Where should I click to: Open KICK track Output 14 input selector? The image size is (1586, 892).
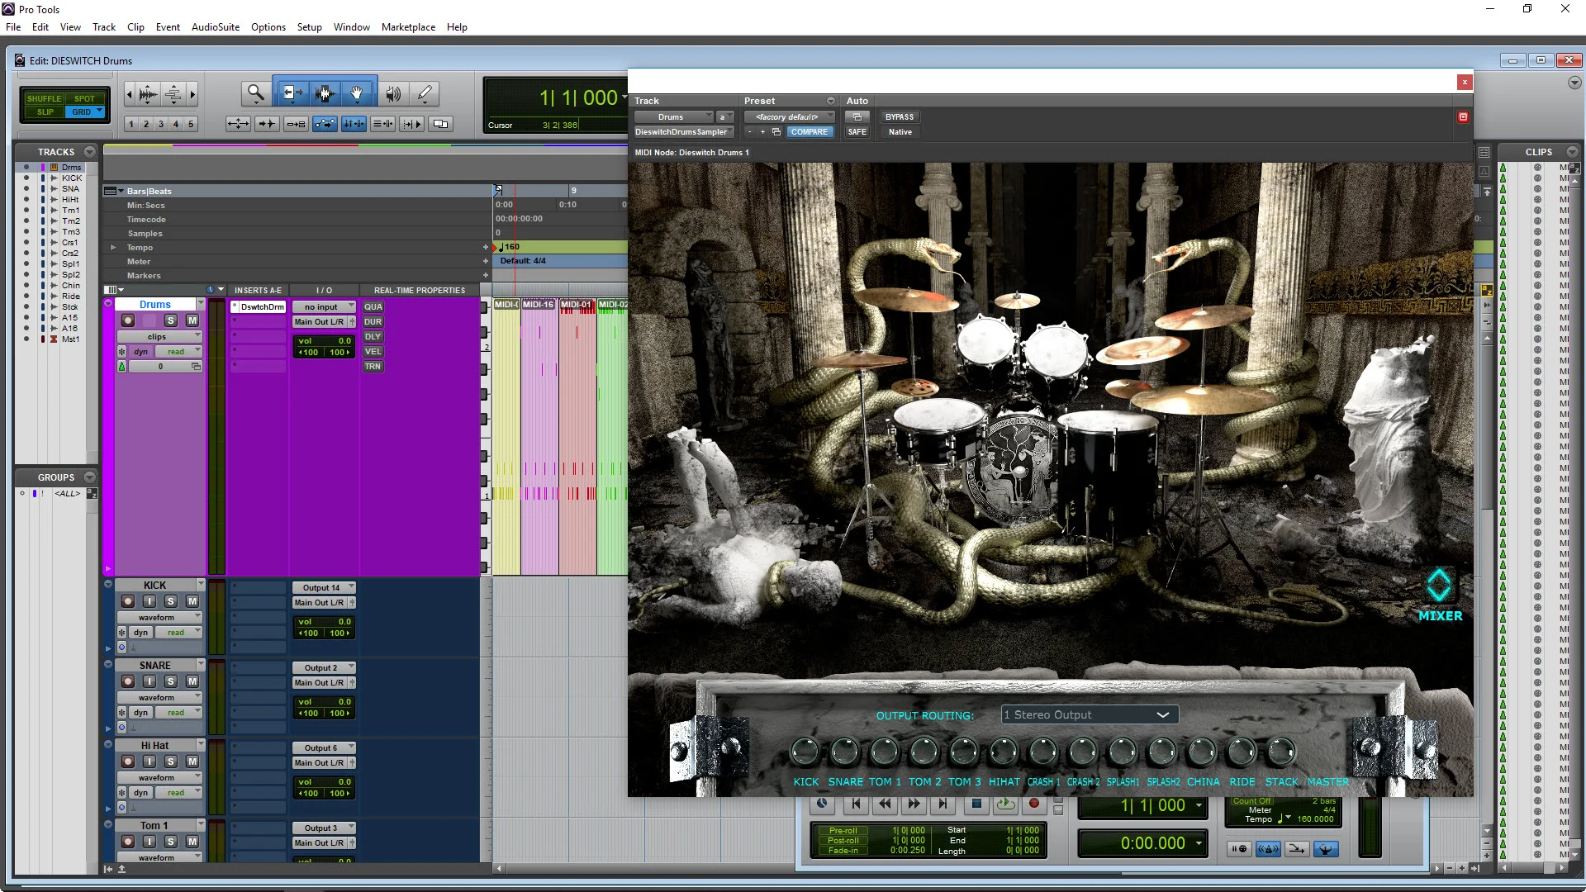pos(323,587)
